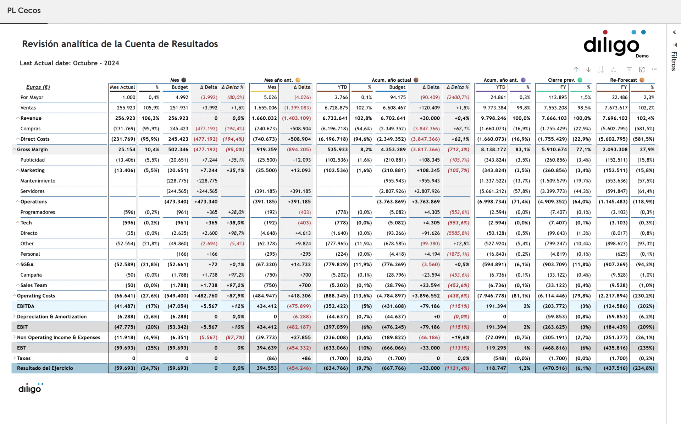Click EBITDA Mes año ant. value 434.412
This screenshot has width=681, height=424.
[x=267, y=306]
